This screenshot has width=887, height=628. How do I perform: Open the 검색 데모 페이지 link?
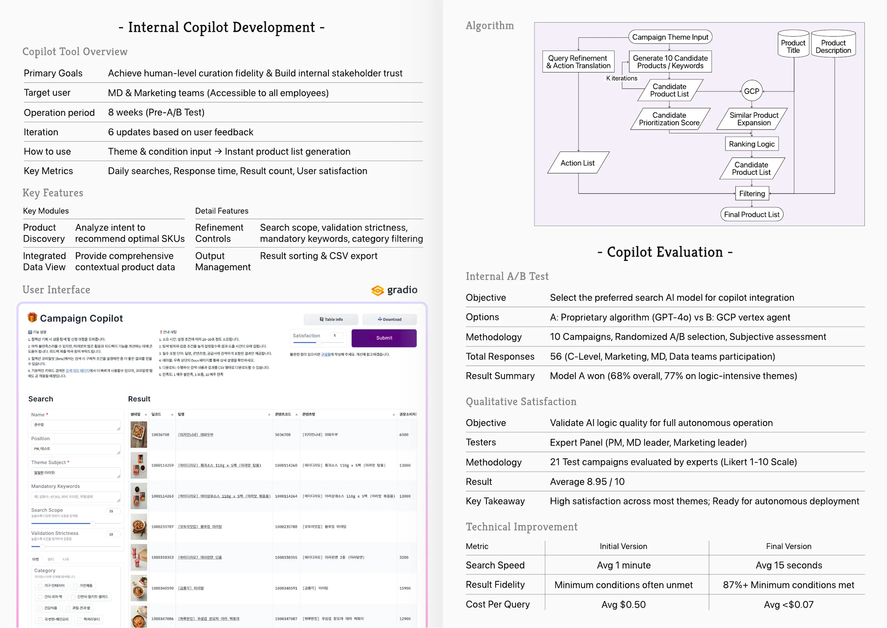(77, 370)
